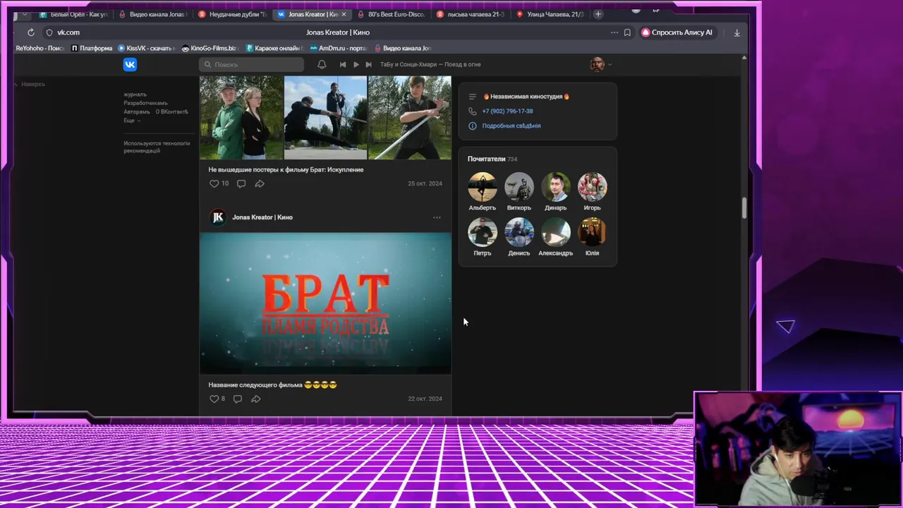
Task: Open the profile avatar menu in VK header
Action: click(x=600, y=64)
